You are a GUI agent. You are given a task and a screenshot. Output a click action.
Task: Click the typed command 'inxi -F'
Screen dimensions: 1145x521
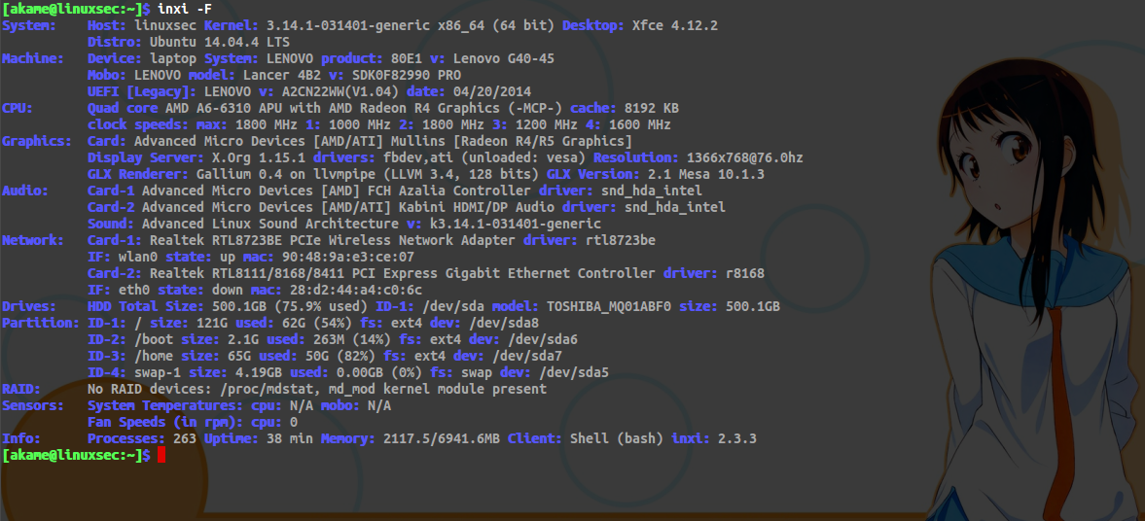coord(184,9)
